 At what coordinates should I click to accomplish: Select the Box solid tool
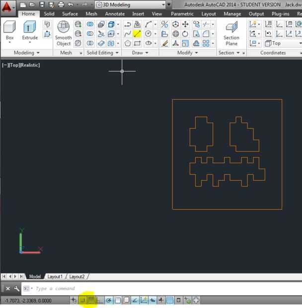point(9,29)
